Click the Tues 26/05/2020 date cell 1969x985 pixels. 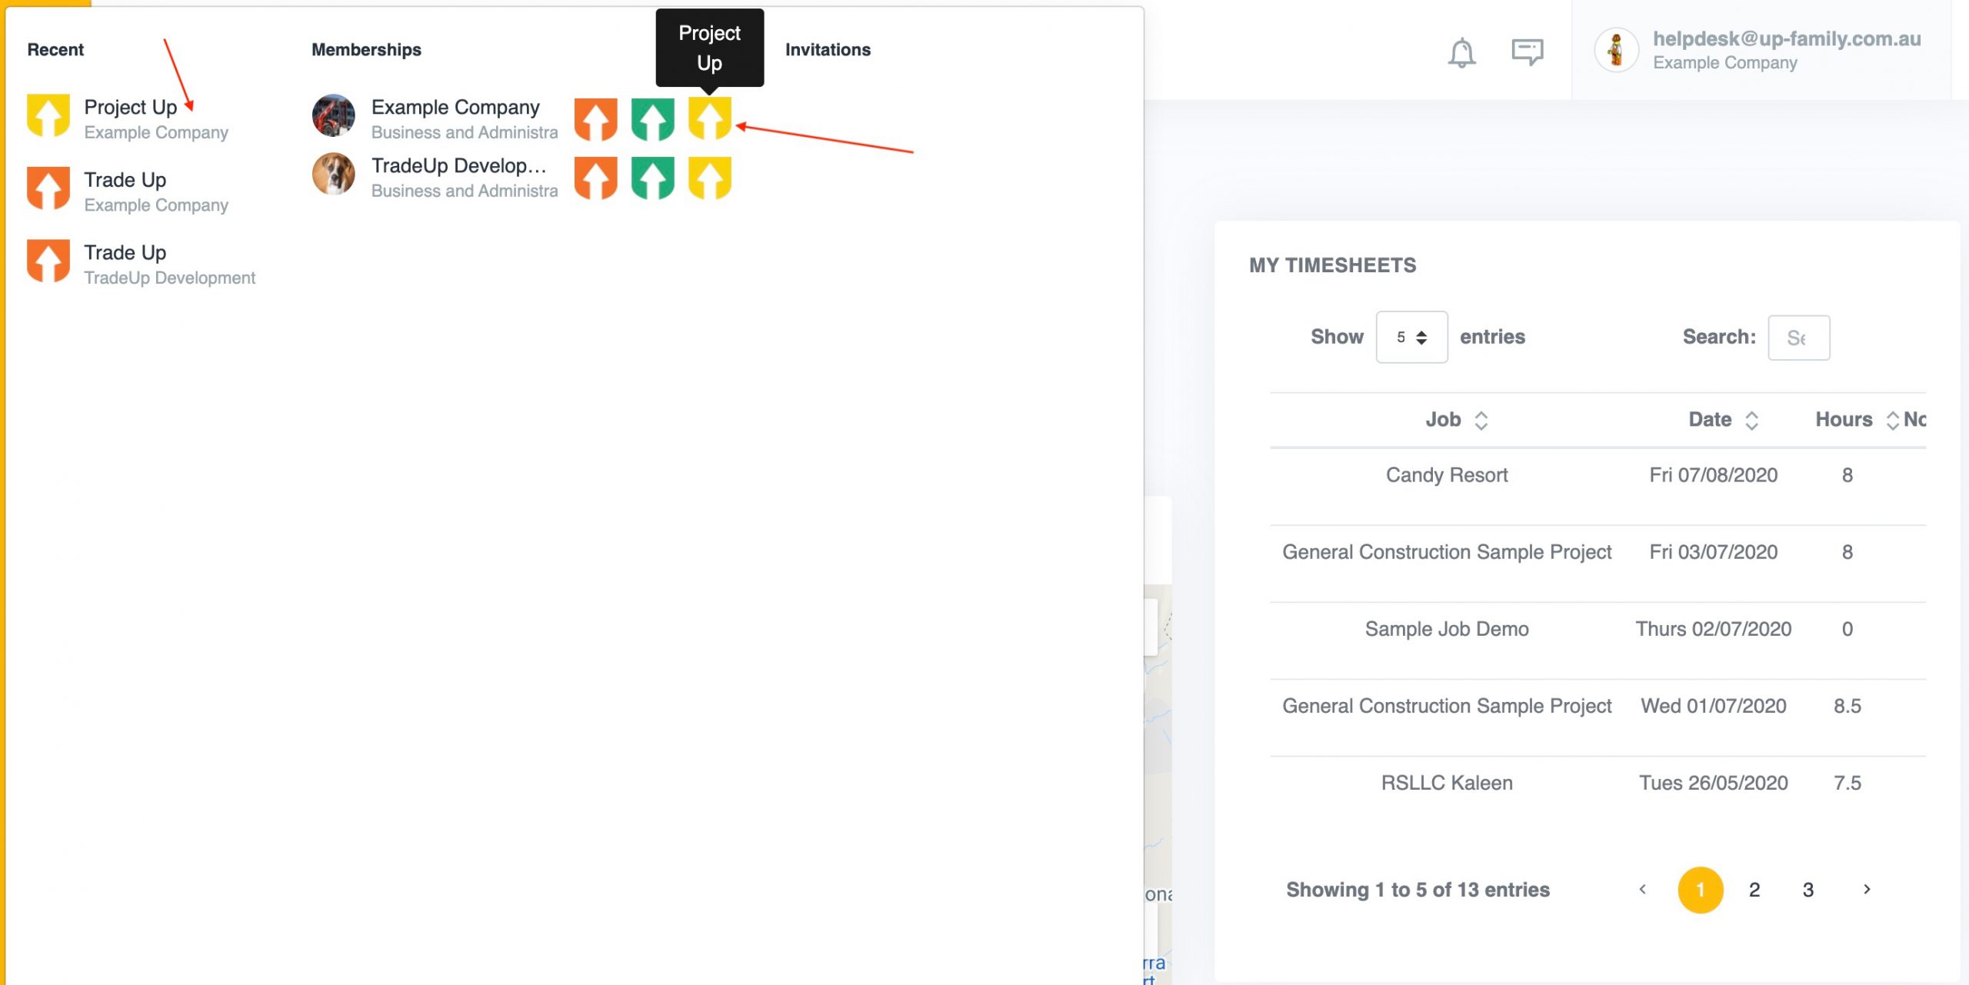tap(1714, 783)
